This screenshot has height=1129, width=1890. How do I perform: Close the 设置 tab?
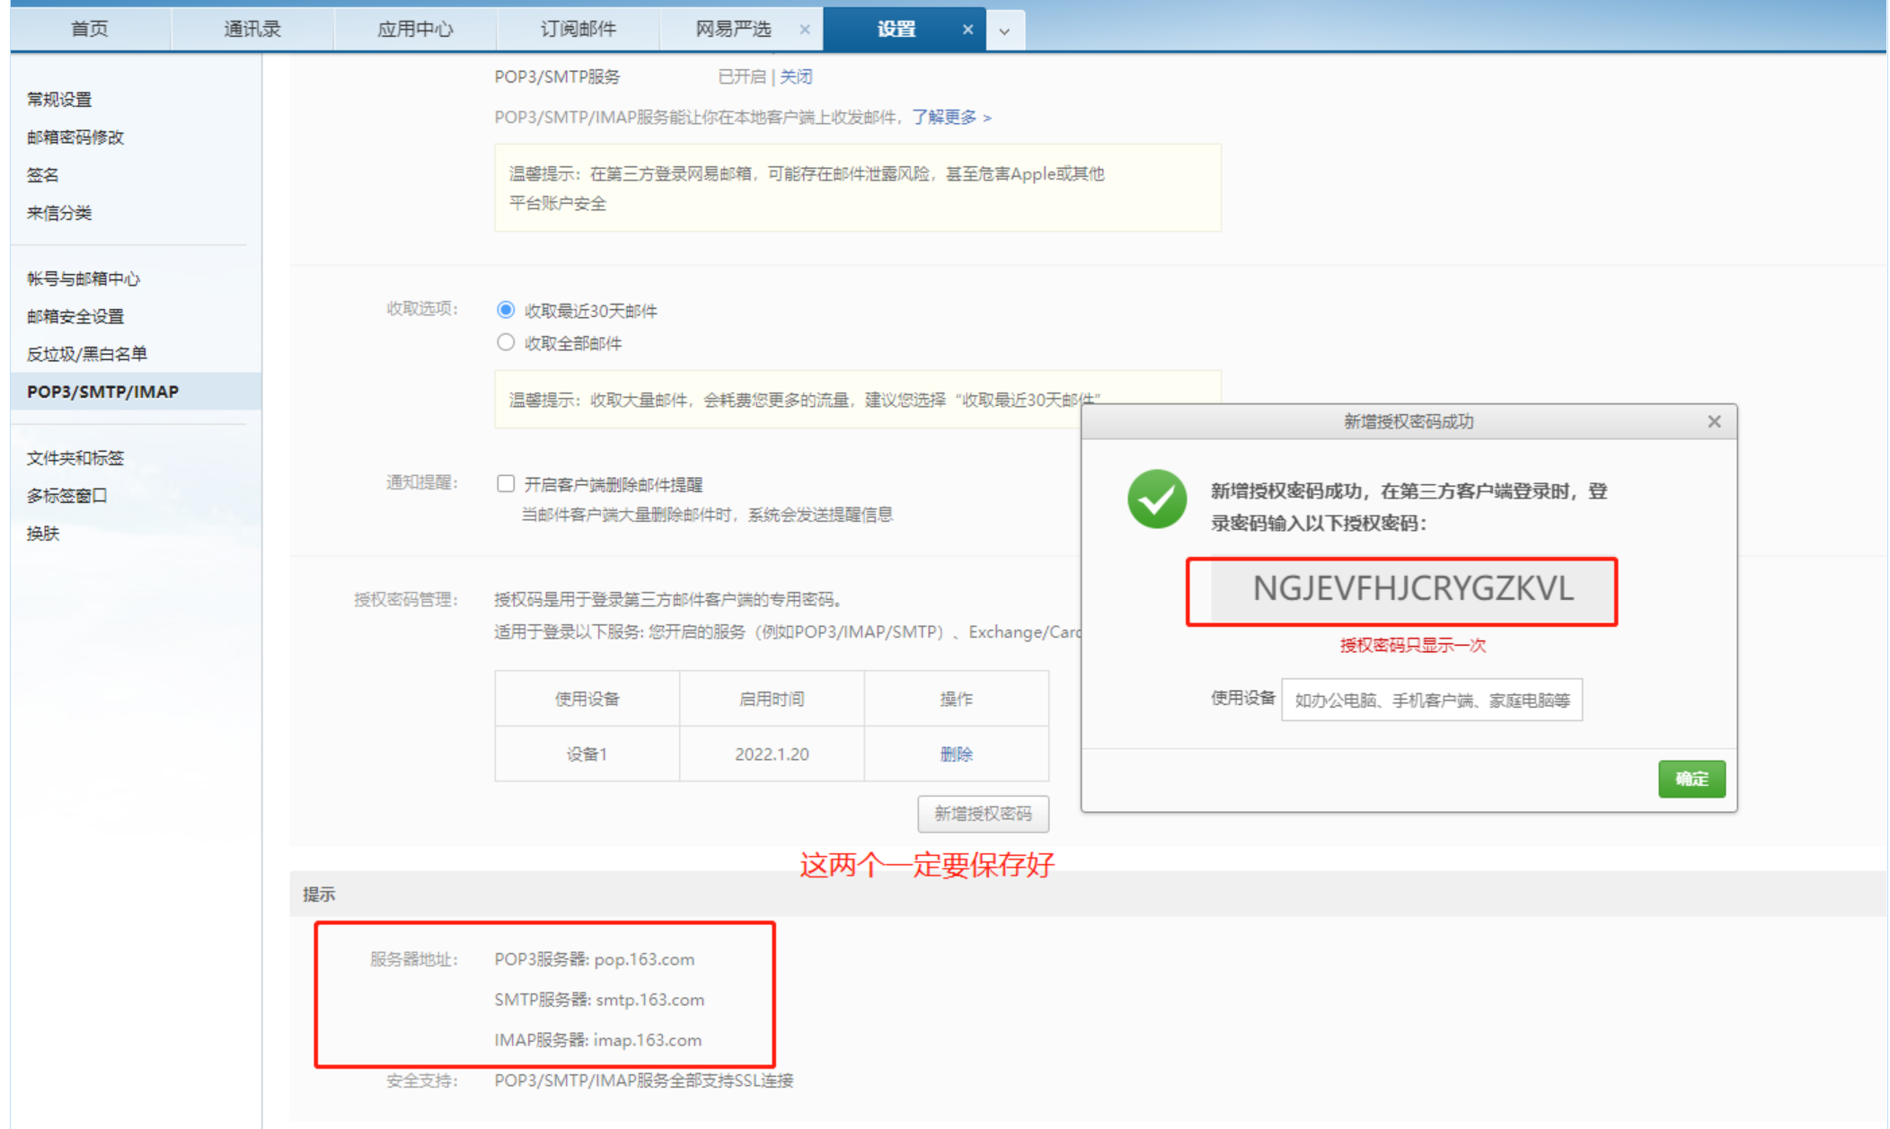967,30
